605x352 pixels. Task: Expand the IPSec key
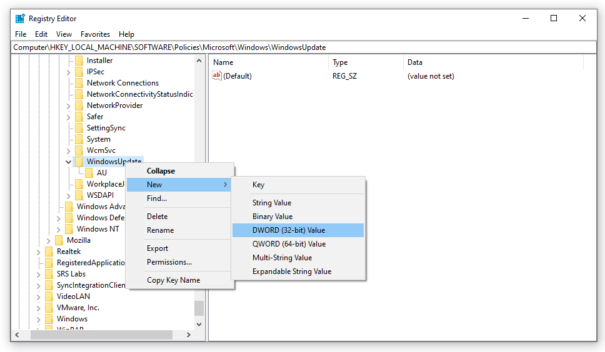pyautogui.click(x=68, y=72)
